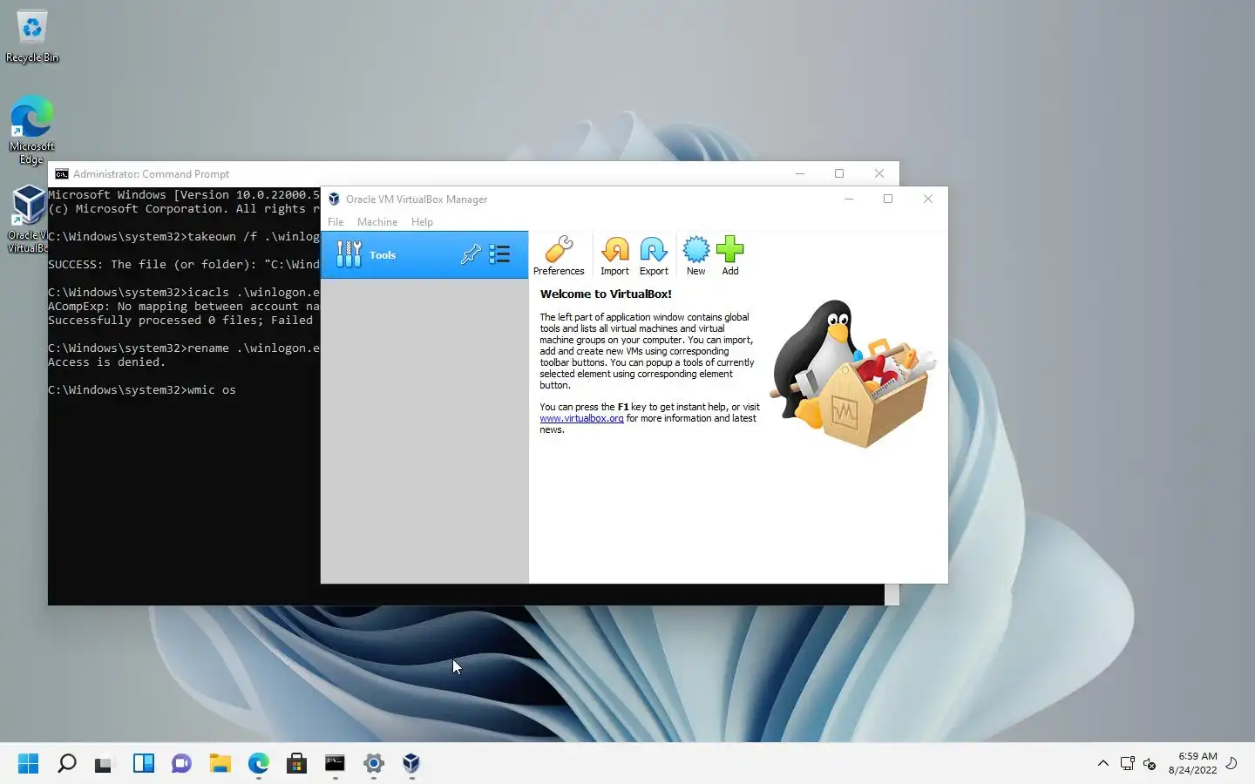Show hidden system tray icons
This screenshot has height=784, width=1255.
click(x=1102, y=764)
